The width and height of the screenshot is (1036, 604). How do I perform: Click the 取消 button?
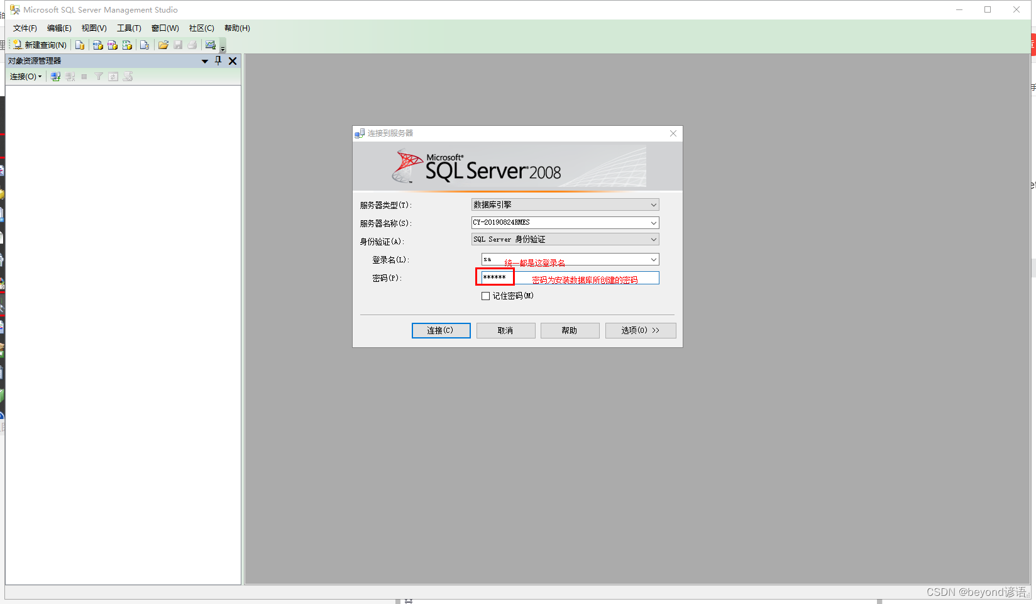tap(505, 330)
